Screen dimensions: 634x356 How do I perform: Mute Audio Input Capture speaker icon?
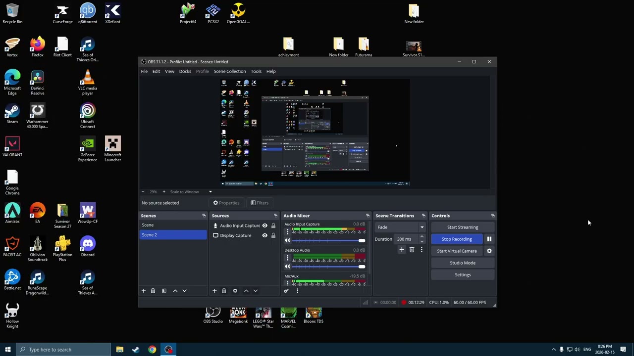coord(287,241)
